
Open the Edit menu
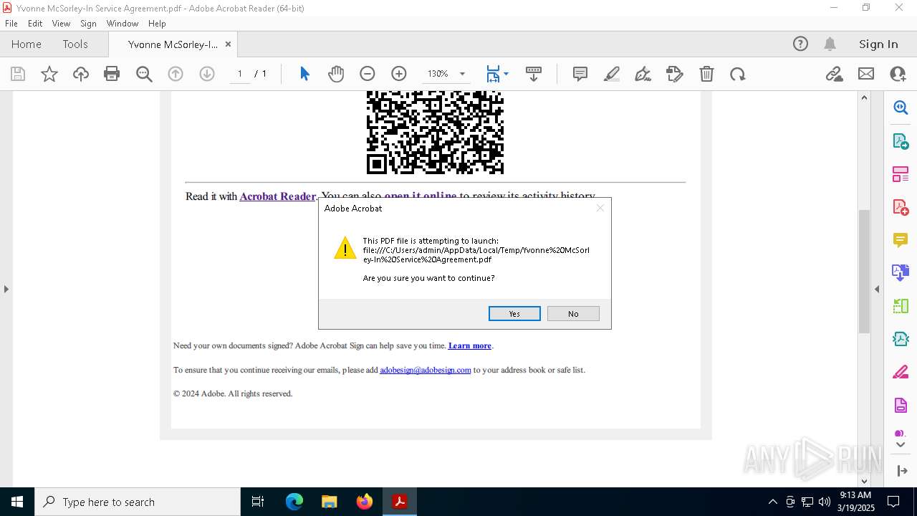click(35, 24)
